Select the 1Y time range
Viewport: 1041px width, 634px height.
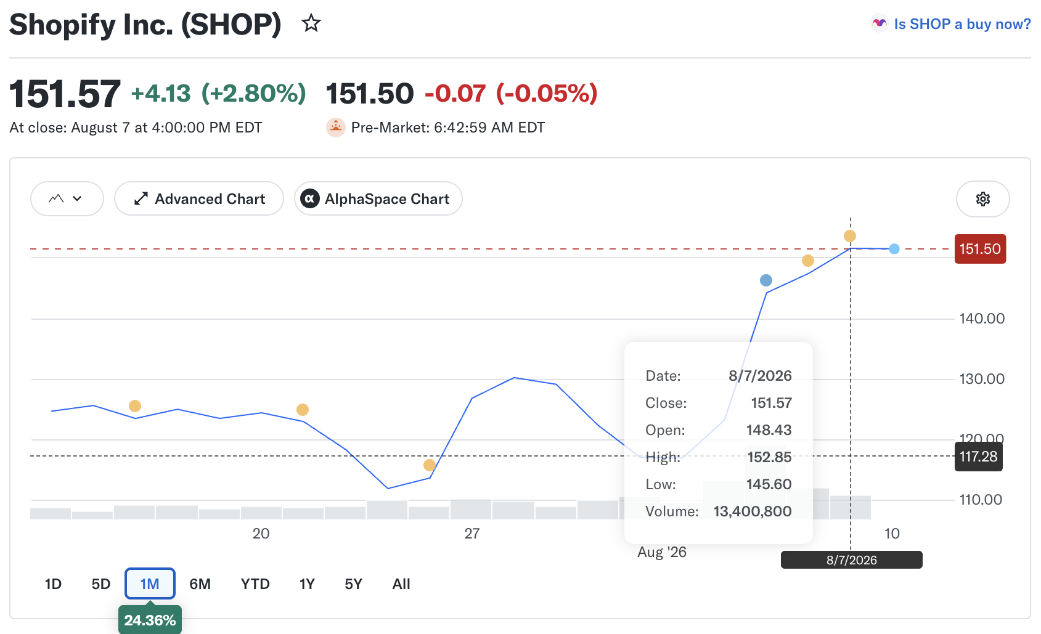click(307, 584)
